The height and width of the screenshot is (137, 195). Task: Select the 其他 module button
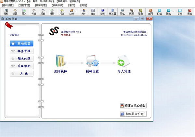pyautogui.click(x=21, y=74)
